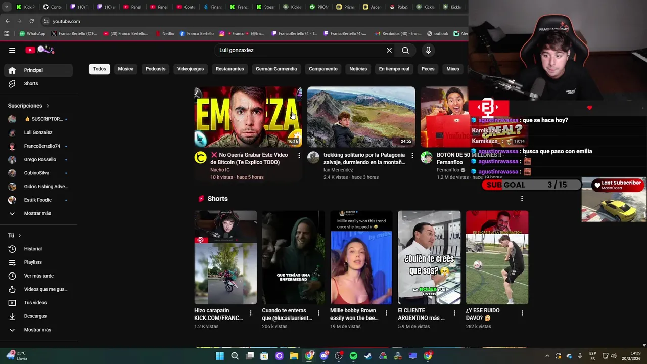This screenshot has width=647, height=364.
Task: Expand the Suscripciones section arrow
Action: pyautogui.click(x=48, y=106)
